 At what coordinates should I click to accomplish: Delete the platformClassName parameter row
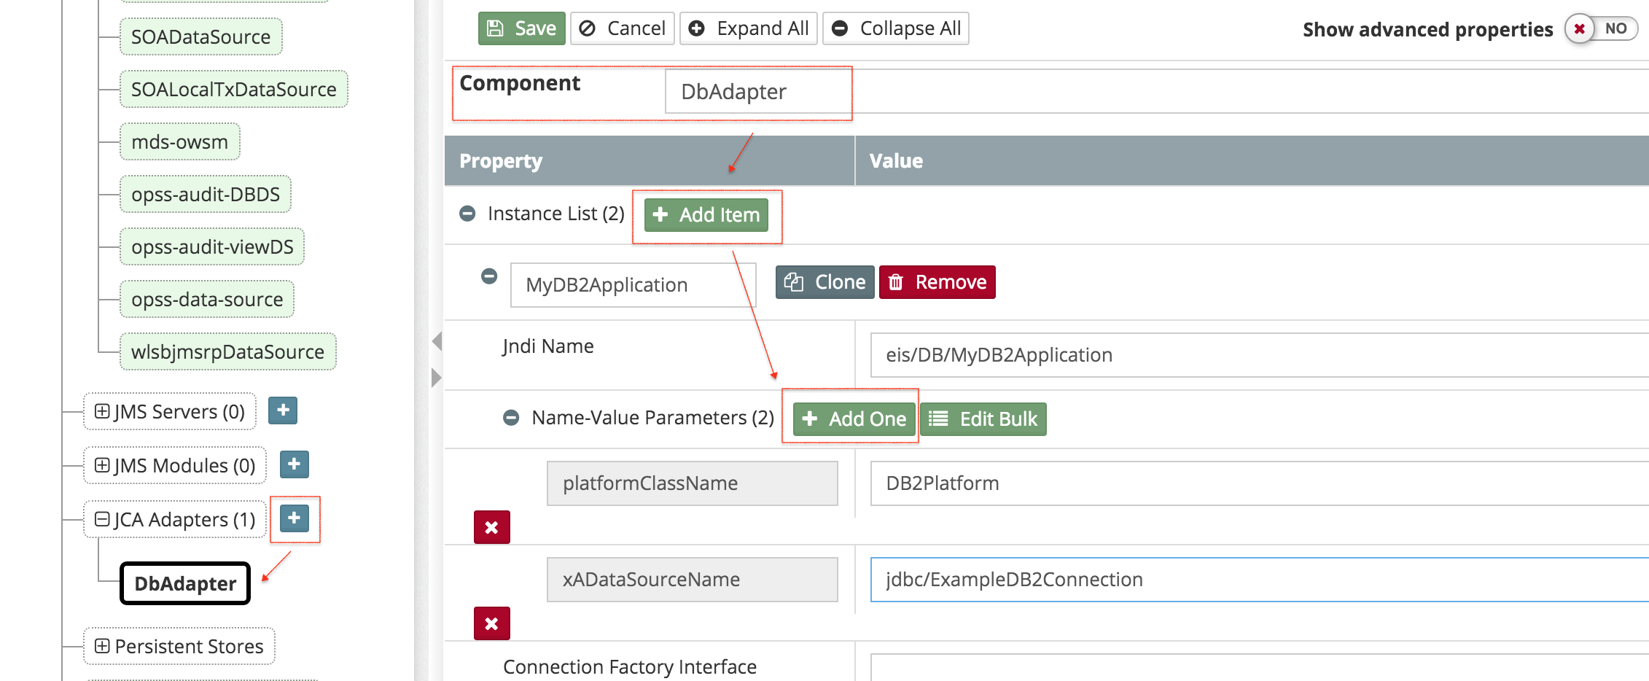pyautogui.click(x=491, y=527)
